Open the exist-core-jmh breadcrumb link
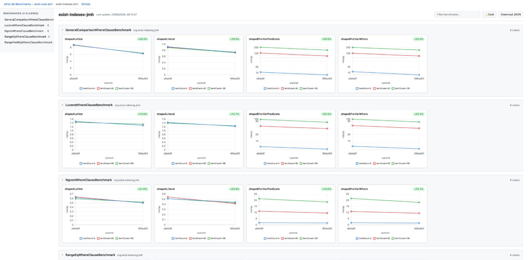528x260 pixels. 43,4
